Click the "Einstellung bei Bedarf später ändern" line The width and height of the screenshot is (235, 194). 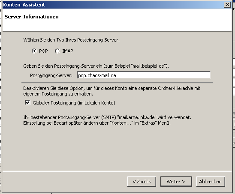pyautogui.click(x=97, y=123)
